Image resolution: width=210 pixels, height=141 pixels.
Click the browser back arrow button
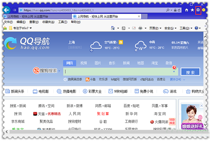point(6,10)
